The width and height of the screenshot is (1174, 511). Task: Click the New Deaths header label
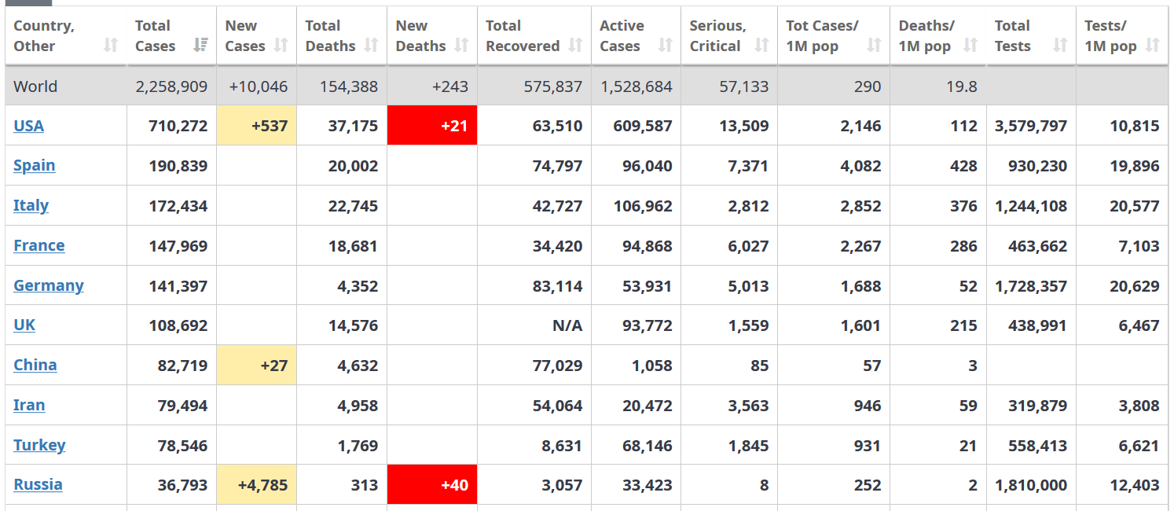click(x=420, y=36)
